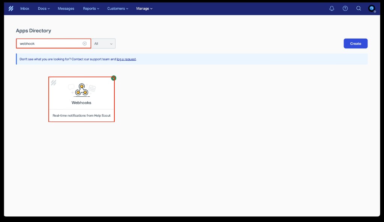Clear the webhook search text
384x222 pixels.
[85, 43]
